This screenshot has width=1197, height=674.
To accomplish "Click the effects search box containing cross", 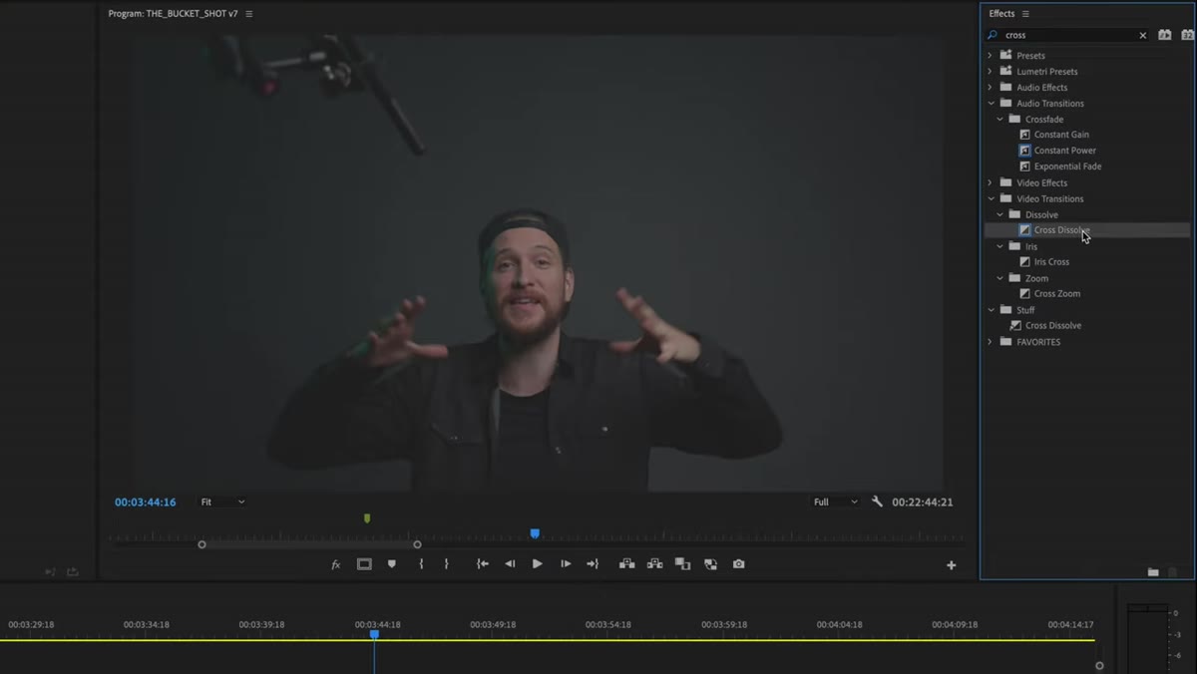I will pyautogui.click(x=1068, y=35).
